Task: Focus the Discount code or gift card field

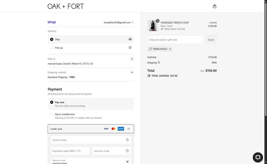Action: (x=175, y=39)
